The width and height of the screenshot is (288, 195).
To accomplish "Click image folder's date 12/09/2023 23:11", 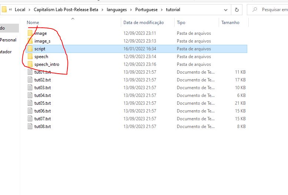I will (x=140, y=33).
